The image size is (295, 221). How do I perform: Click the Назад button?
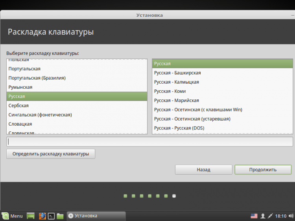204,170
